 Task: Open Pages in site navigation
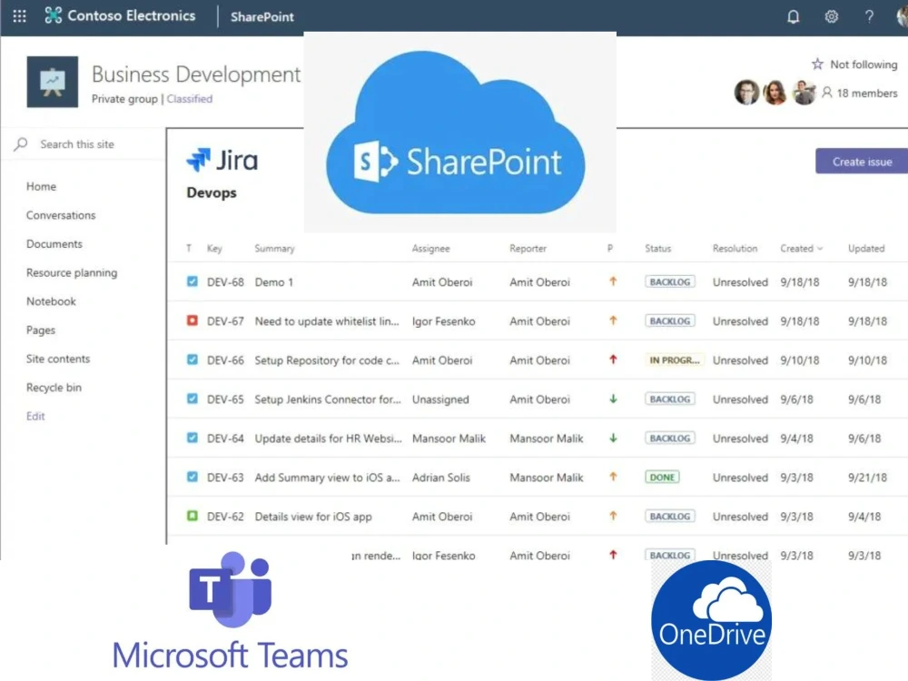(x=41, y=331)
